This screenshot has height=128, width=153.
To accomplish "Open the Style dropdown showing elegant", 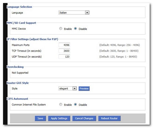I will coord(68,89).
